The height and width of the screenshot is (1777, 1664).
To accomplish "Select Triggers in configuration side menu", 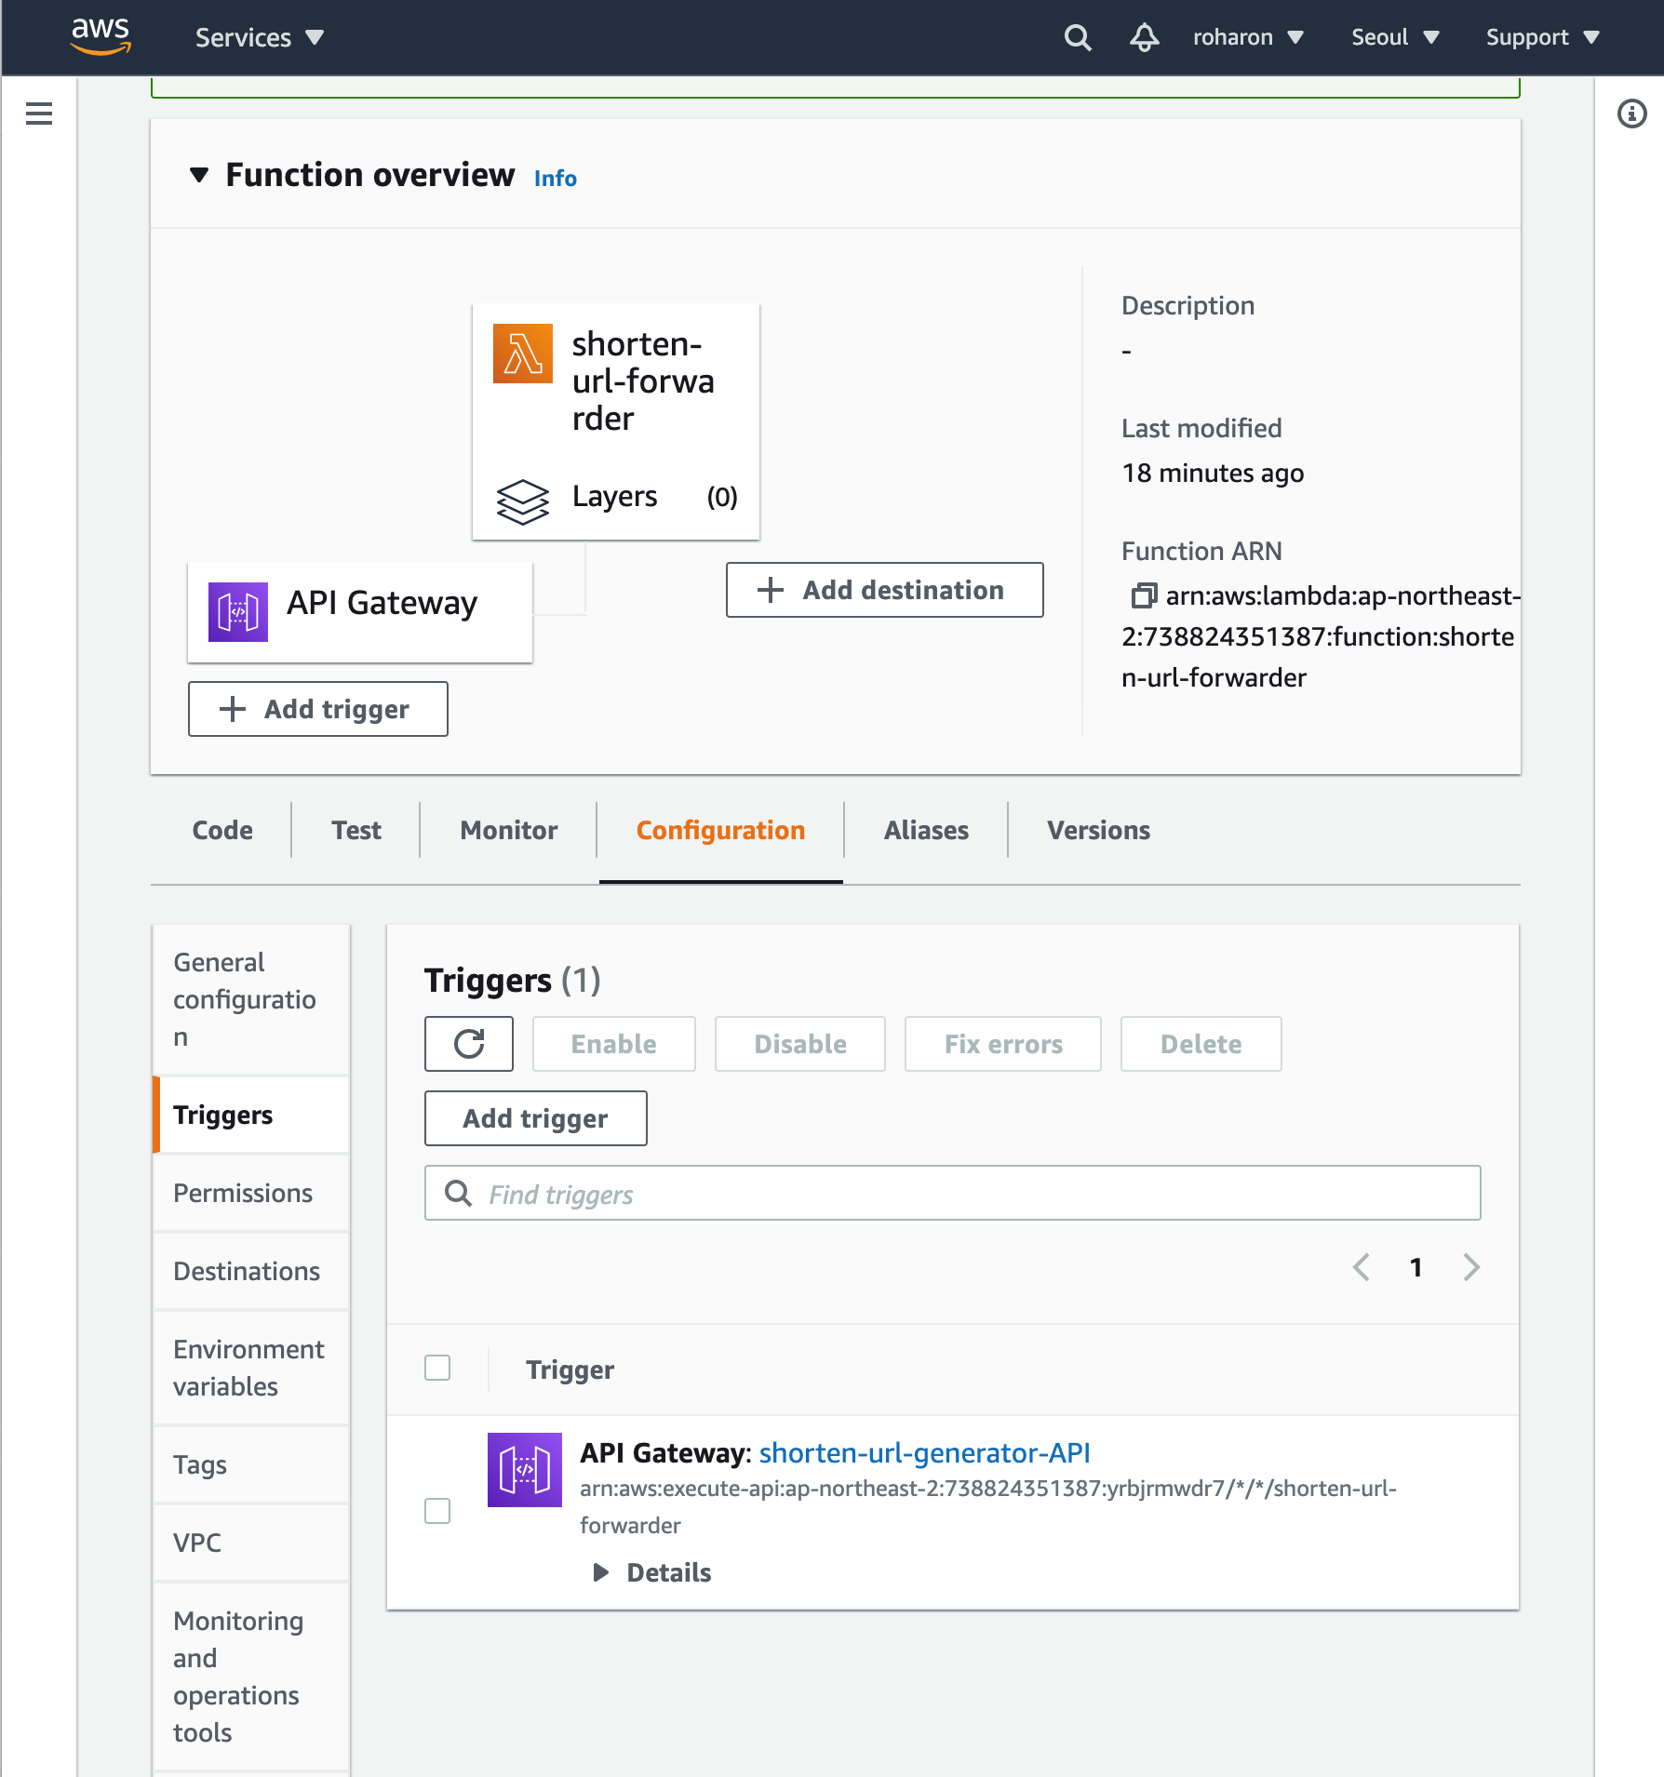I will [x=251, y=1115].
